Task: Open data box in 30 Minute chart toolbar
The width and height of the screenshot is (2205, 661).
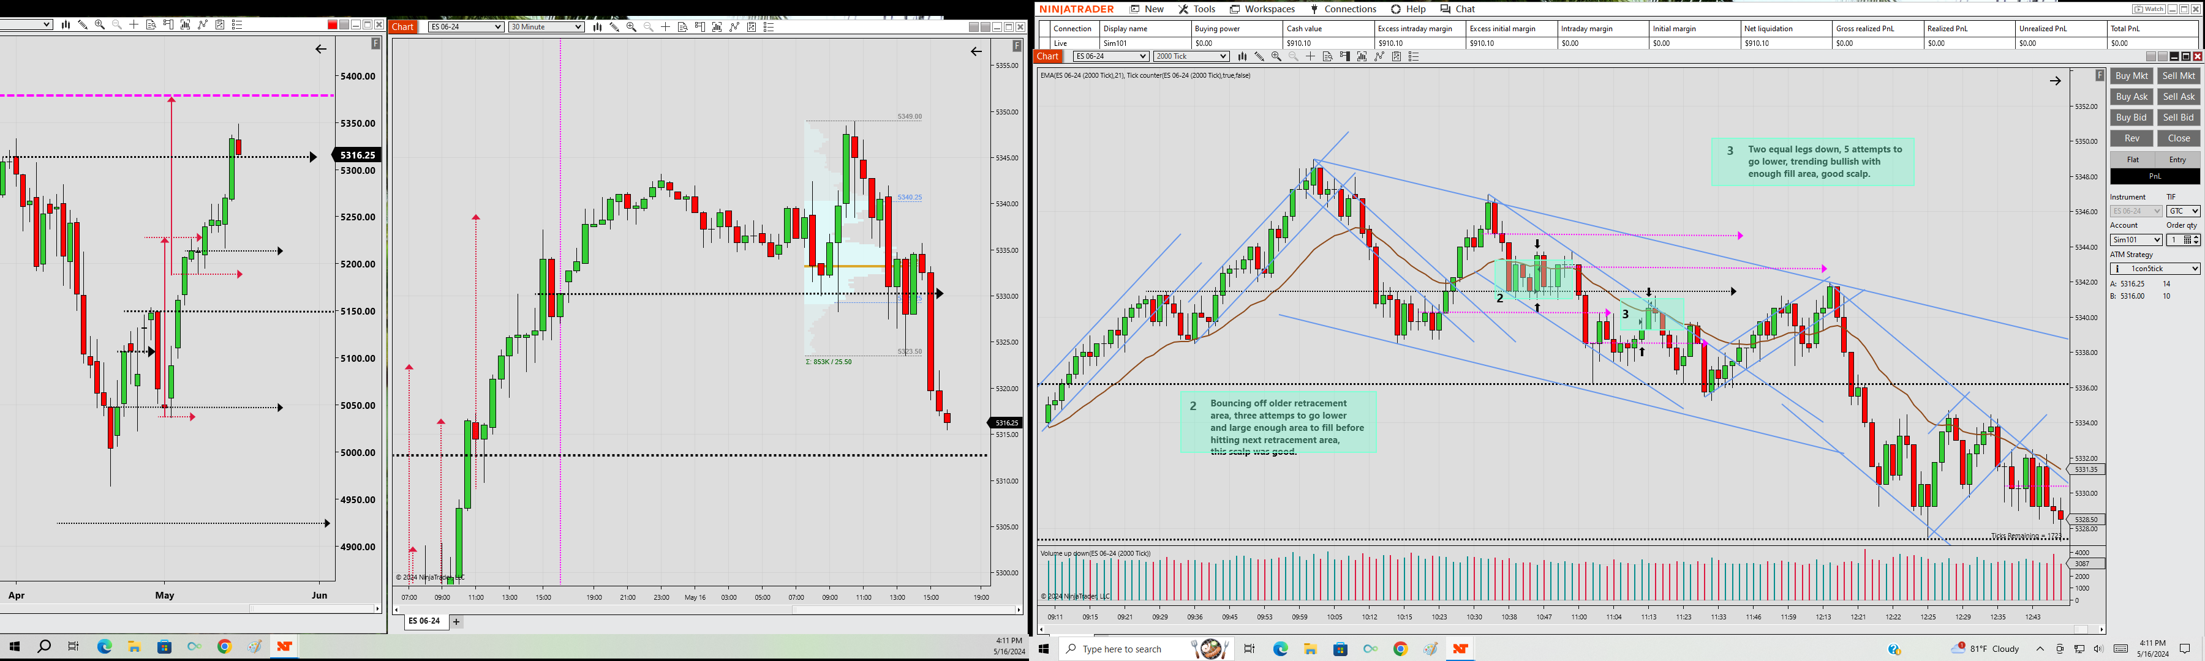Action: click(682, 28)
